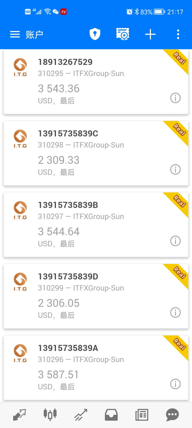Show info for account 13915735839B
The width and height of the screenshot is (192, 428).
pyautogui.click(x=175, y=241)
